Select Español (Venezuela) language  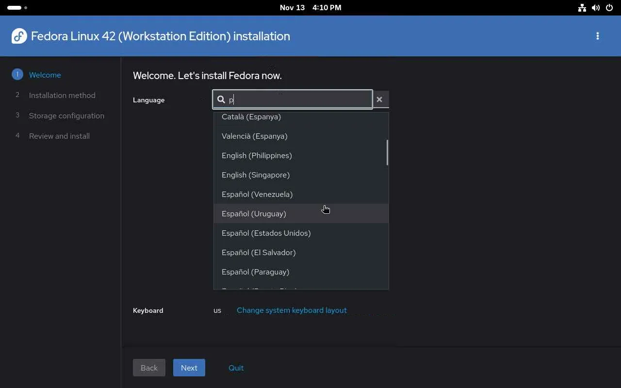click(x=257, y=194)
